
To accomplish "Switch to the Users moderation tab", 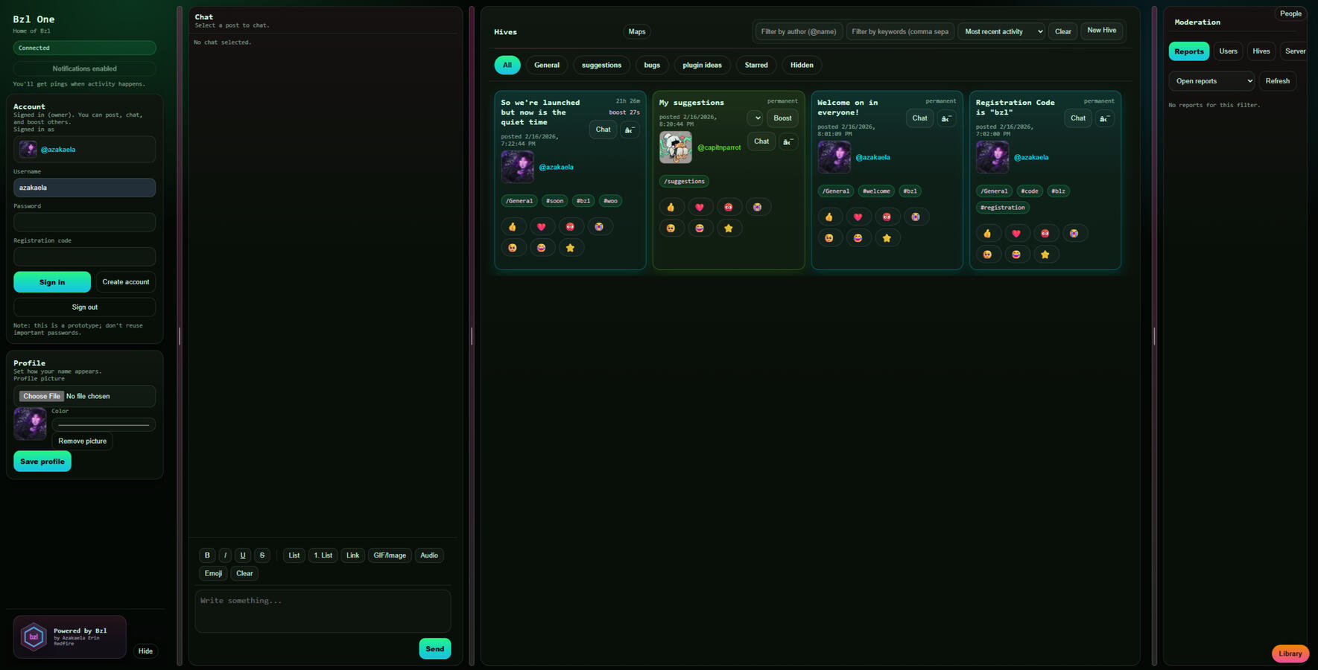I will [x=1228, y=51].
